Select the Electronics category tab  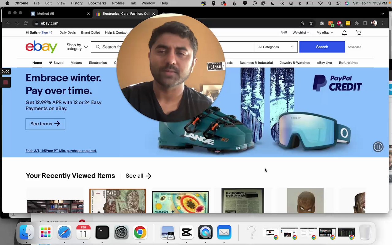coord(98,63)
